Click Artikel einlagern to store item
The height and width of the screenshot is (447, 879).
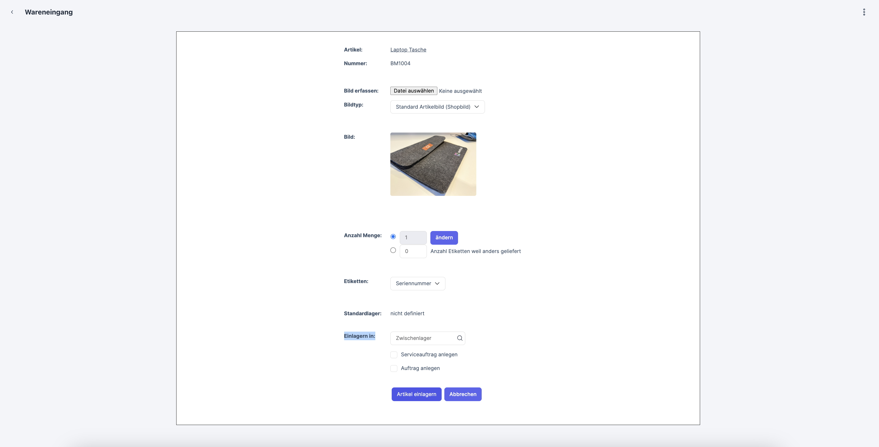(x=416, y=394)
